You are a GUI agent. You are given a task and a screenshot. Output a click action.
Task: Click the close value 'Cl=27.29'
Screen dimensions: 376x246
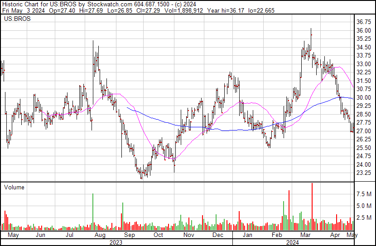click(x=148, y=10)
